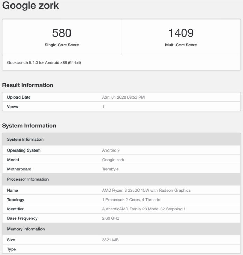Screen dimensions: 243x255
Task: Click the gray 'System Information' table header
Action: pyautogui.click(x=121, y=139)
